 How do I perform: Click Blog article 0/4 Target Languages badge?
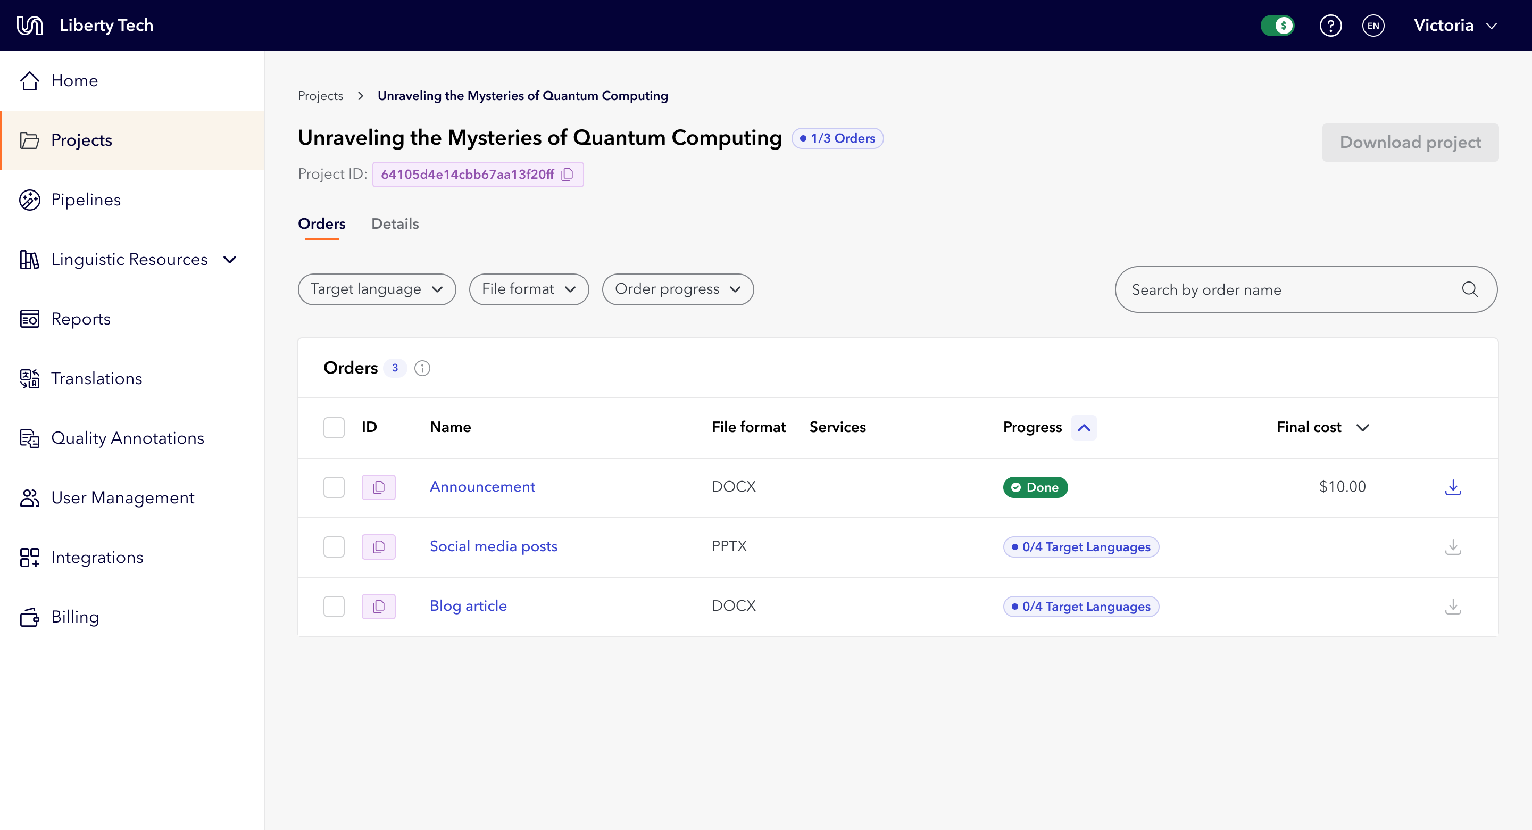1080,607
